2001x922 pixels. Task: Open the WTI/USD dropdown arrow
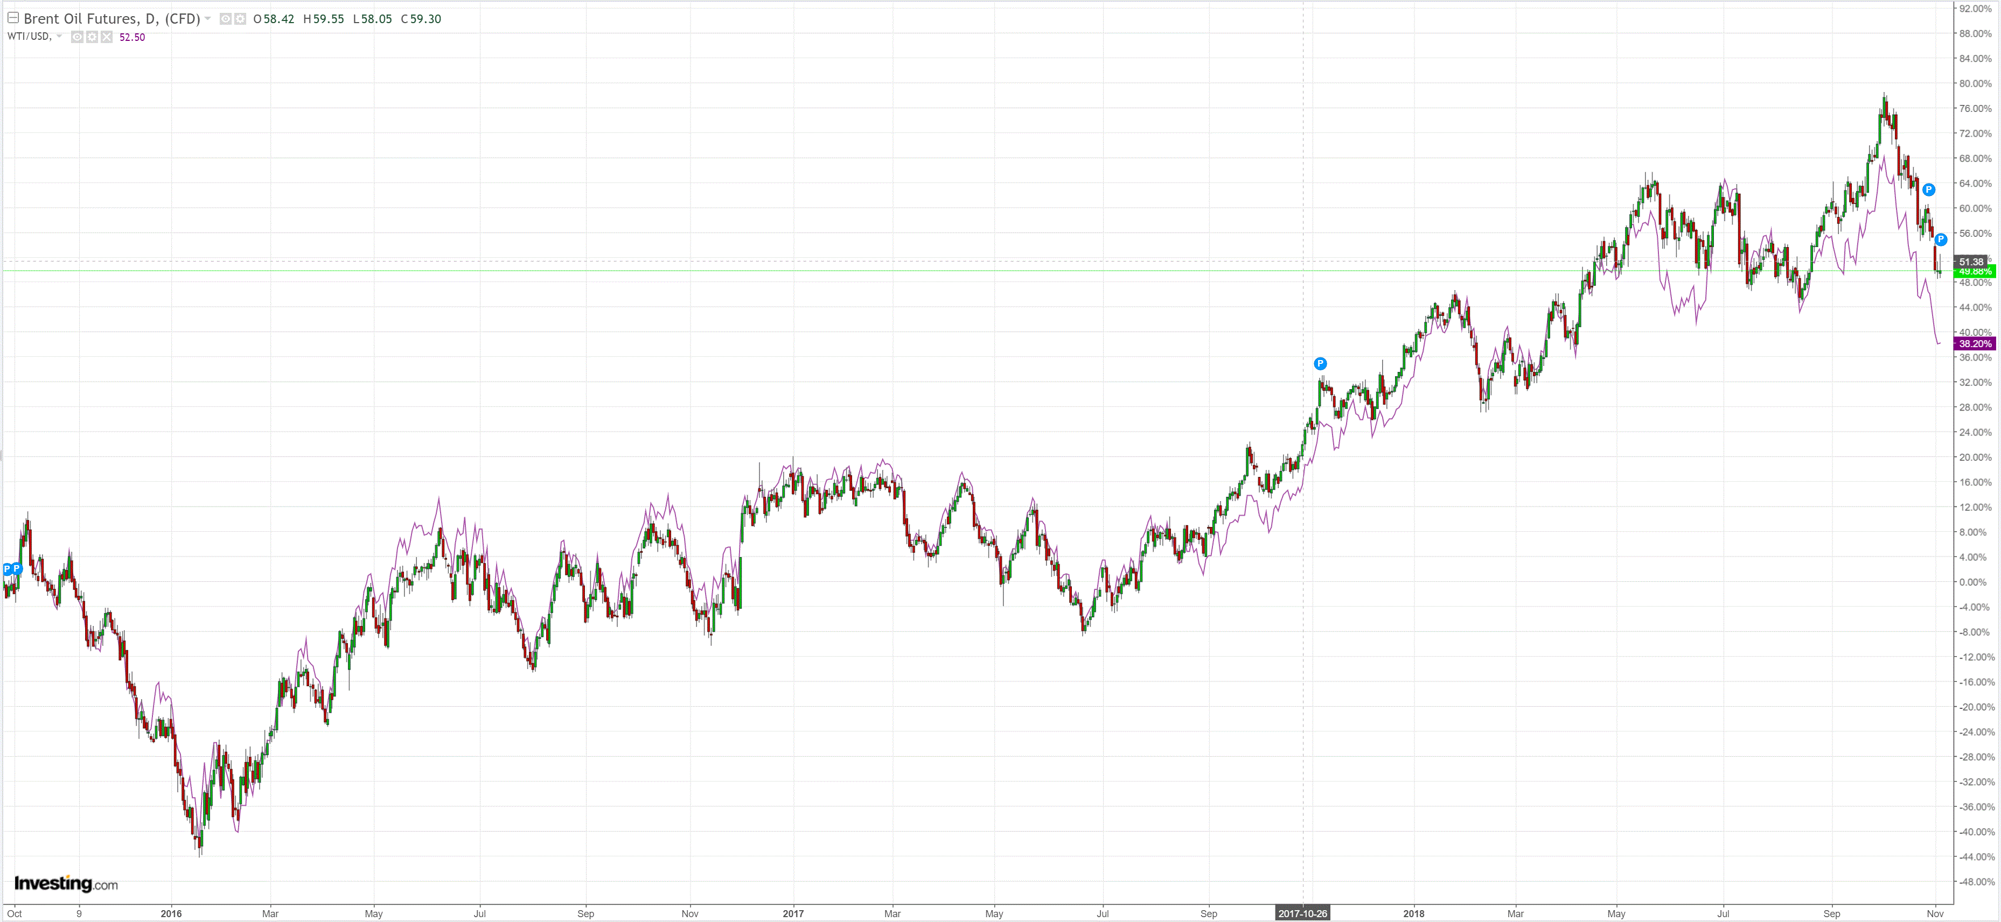coord(59,37)
